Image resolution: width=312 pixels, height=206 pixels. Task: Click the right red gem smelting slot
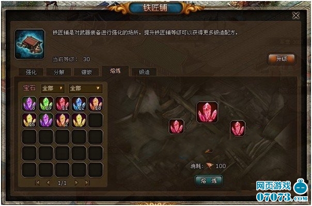click(x=238, y=128)
